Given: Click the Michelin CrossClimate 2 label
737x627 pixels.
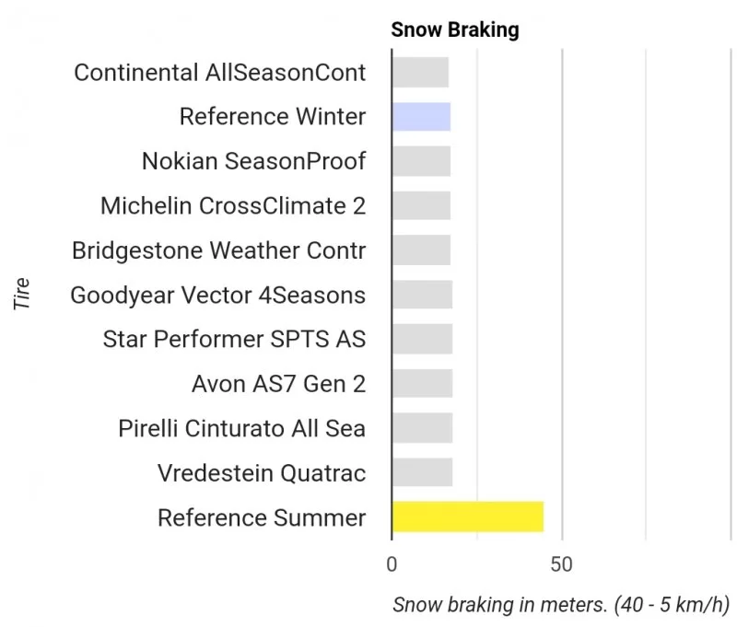Looking at the screenshot, I should coord(233,205).
